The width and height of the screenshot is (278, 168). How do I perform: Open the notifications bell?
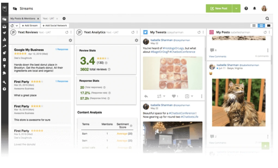pos(254,8)
